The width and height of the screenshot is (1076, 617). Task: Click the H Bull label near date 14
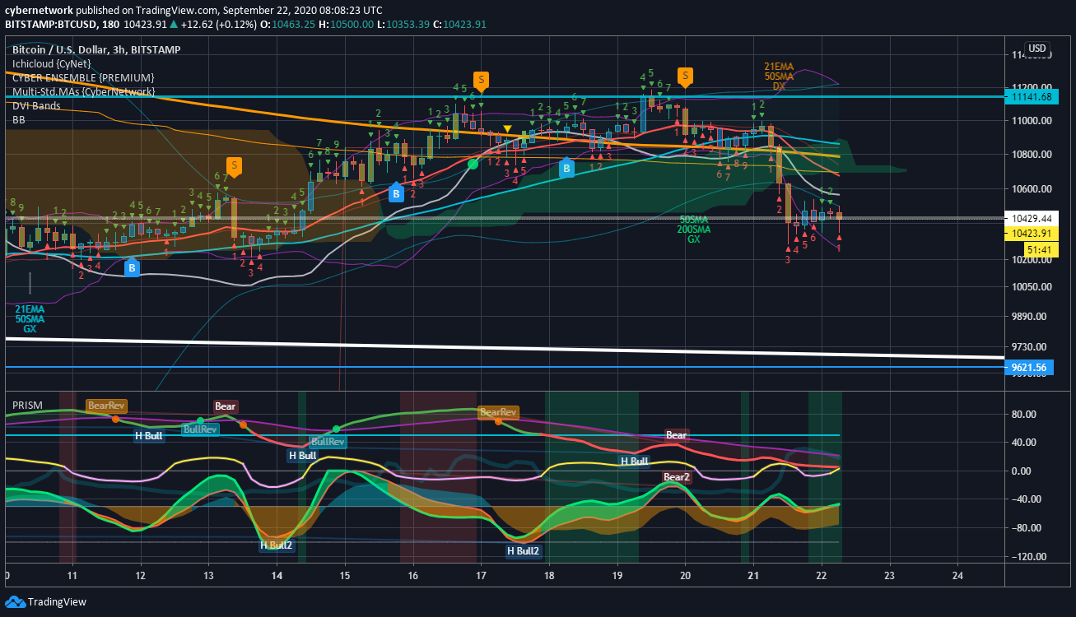click(302, 456)
